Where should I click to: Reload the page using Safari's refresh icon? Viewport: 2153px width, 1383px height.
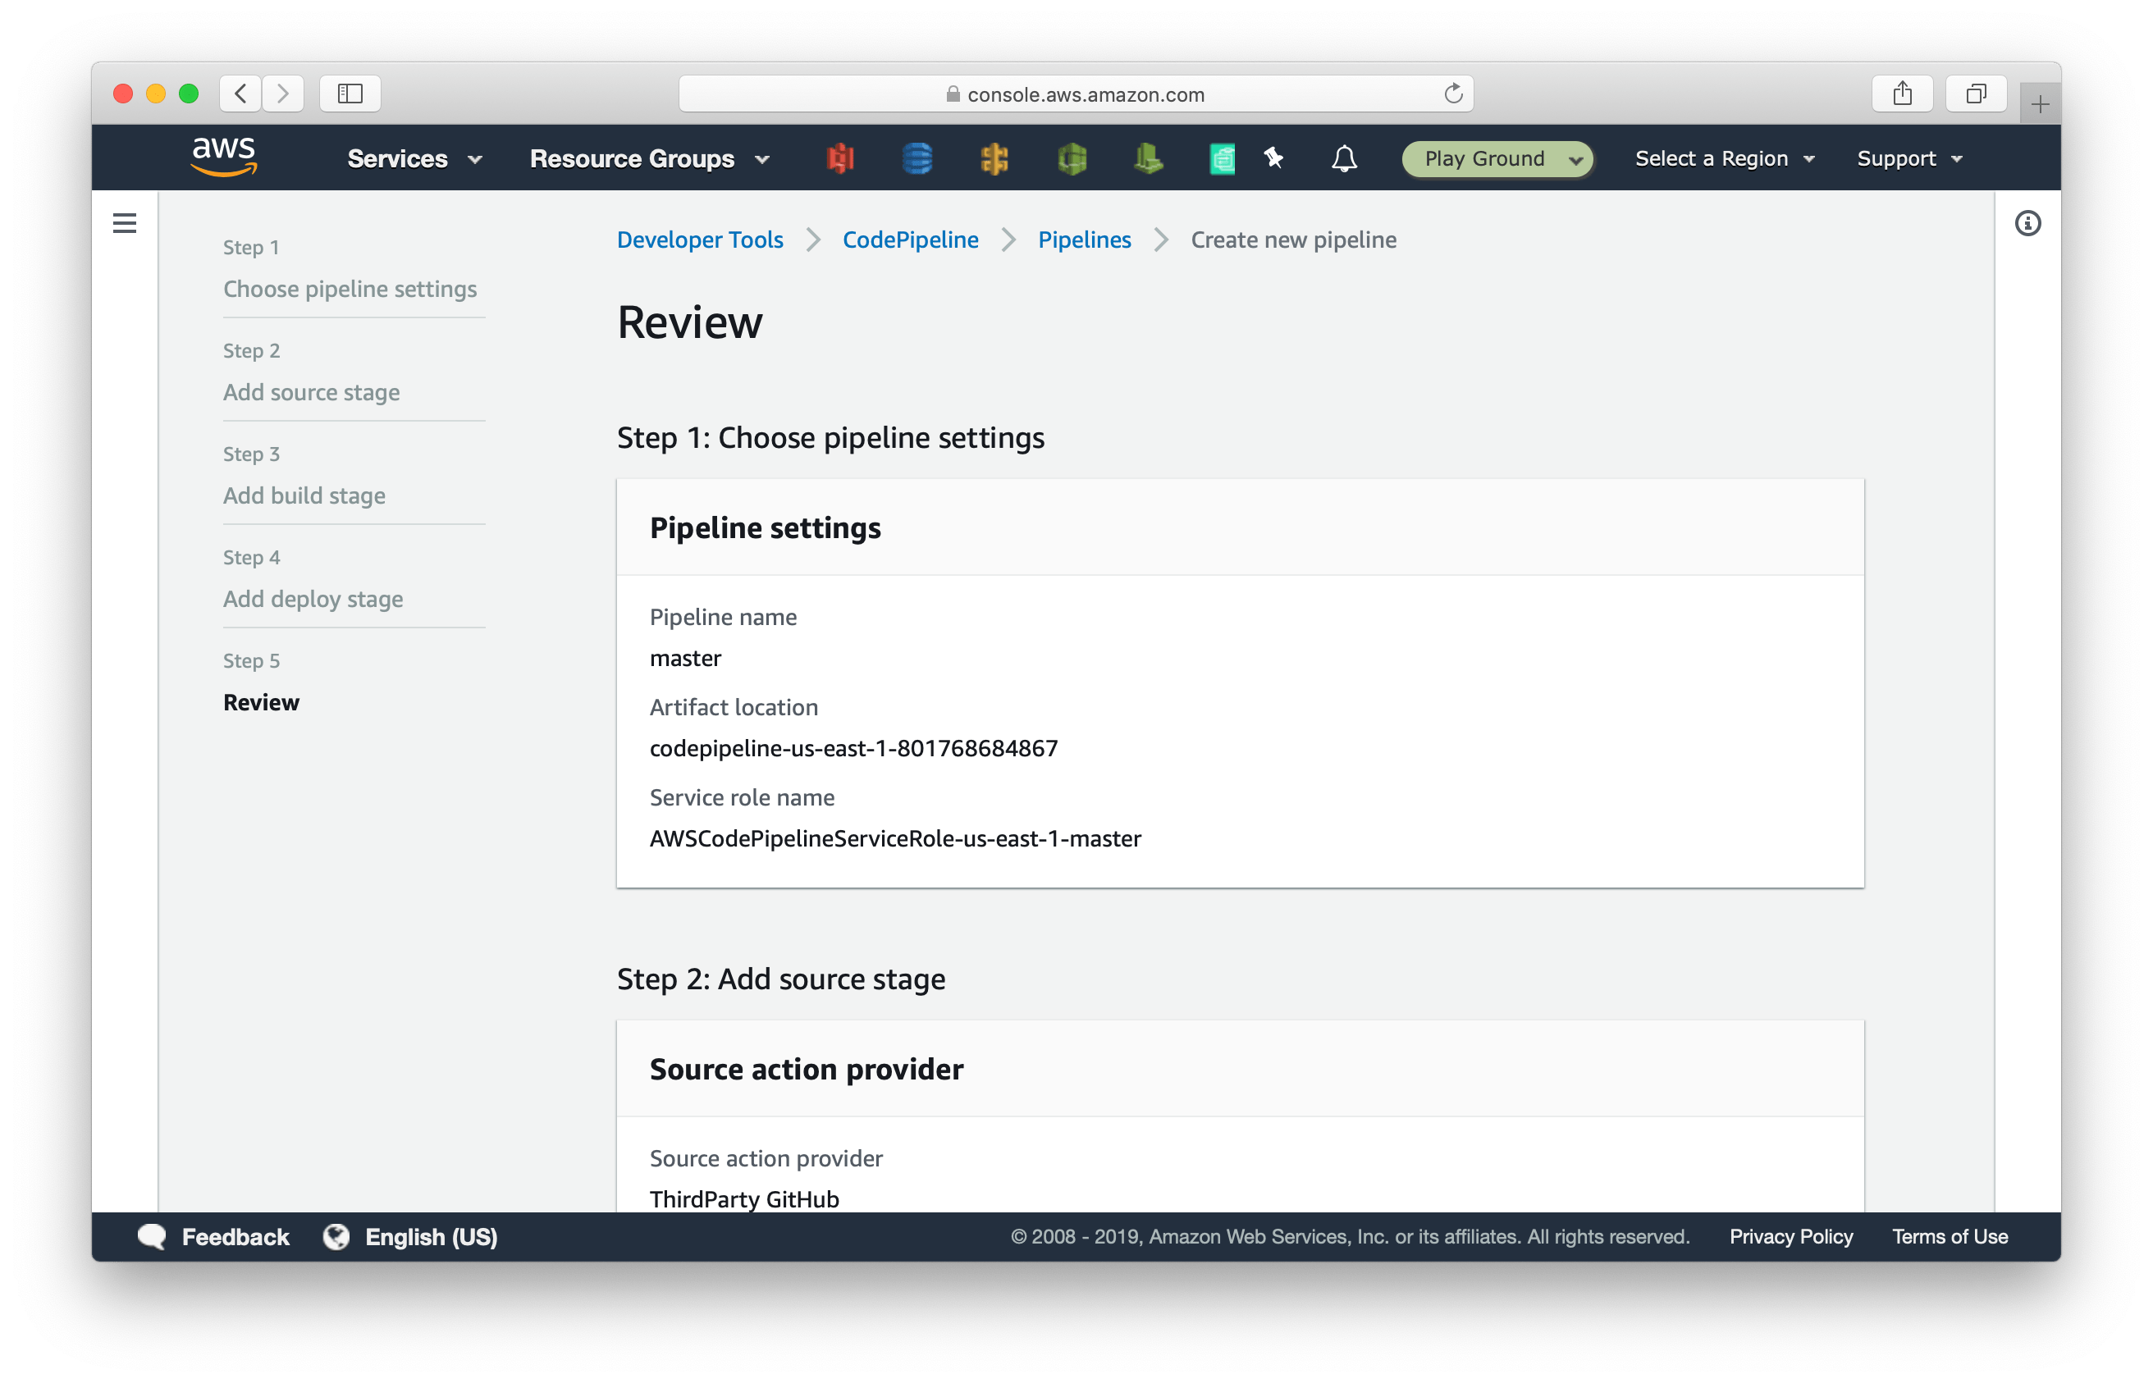(x=1452, y=93)
